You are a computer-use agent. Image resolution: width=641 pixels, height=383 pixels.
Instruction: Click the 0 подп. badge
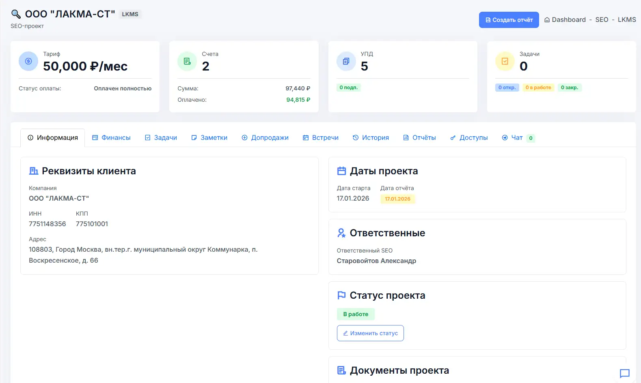pos(349,88)
